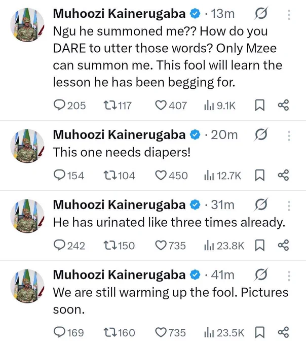The image size is (306, 345).
Task: Share the 13m tweet
Action: pyautogui.click(x=283, y=105)
